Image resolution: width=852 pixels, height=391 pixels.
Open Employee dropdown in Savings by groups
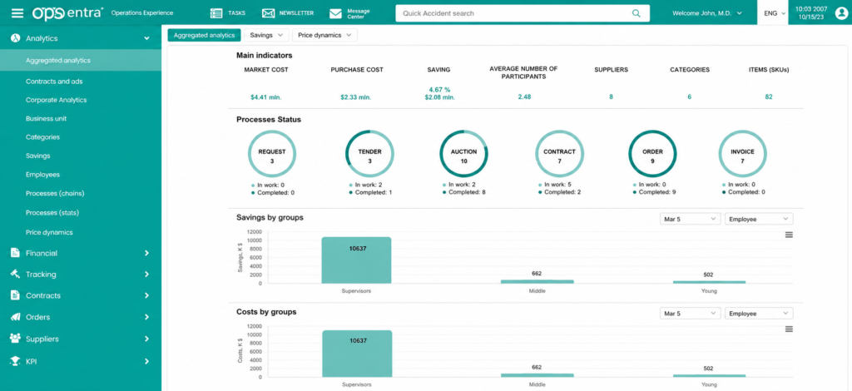[x=759, y=219]
